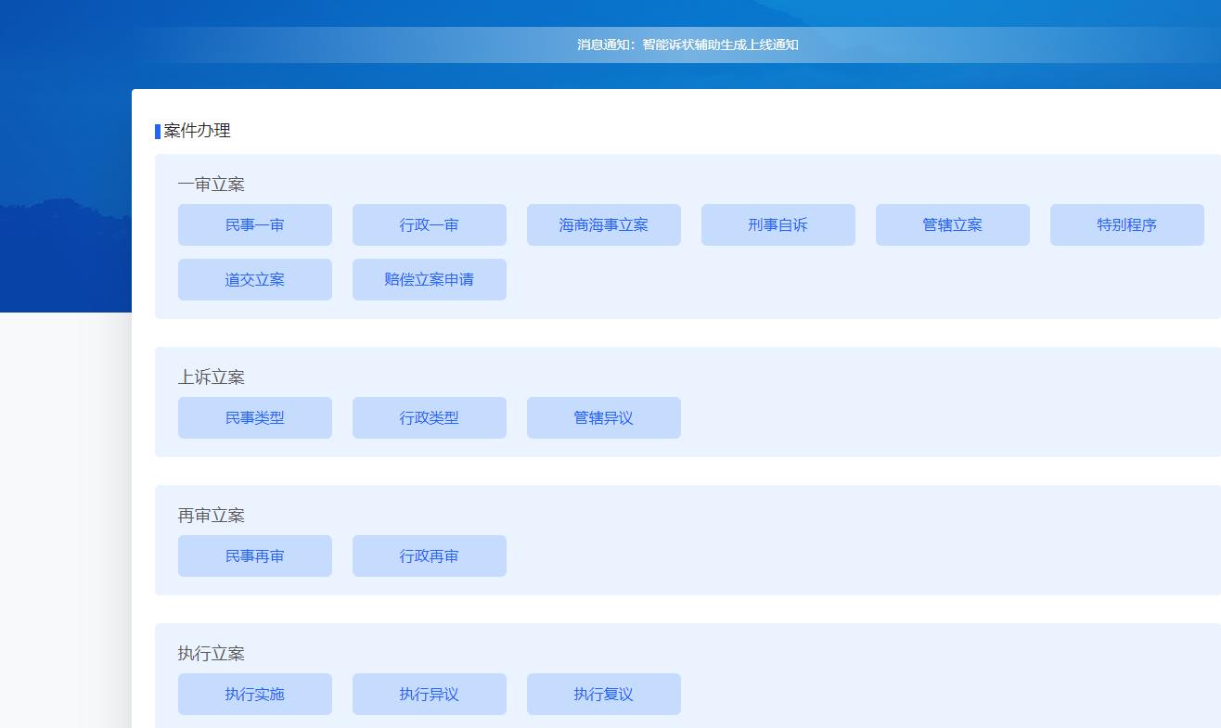Click the 执行立案 section label

pyautogui.click(x=212, y=654)
